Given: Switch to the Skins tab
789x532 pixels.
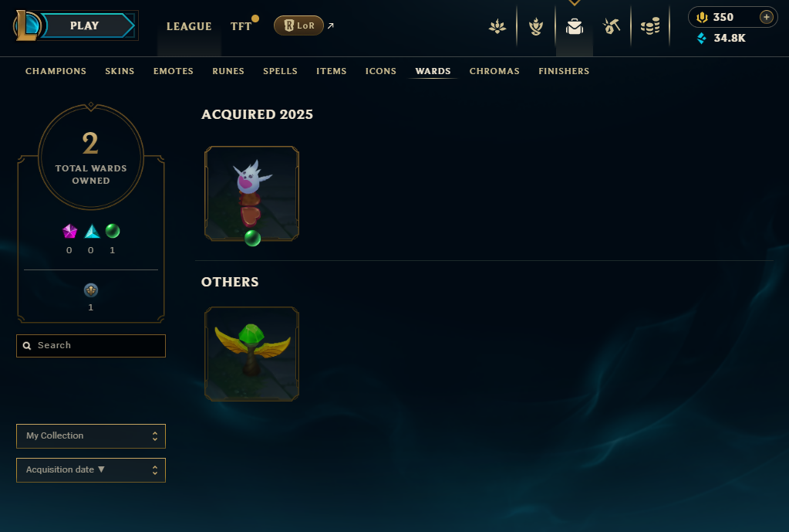Looking at the screenshot, I should pos(120,71).
